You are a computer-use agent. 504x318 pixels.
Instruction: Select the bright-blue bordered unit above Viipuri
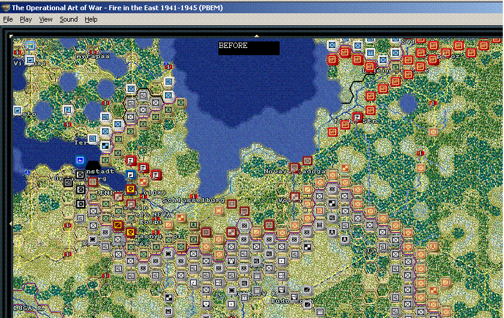[30, 46]
